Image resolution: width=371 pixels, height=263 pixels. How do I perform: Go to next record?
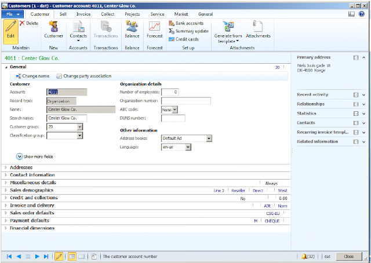37,257
